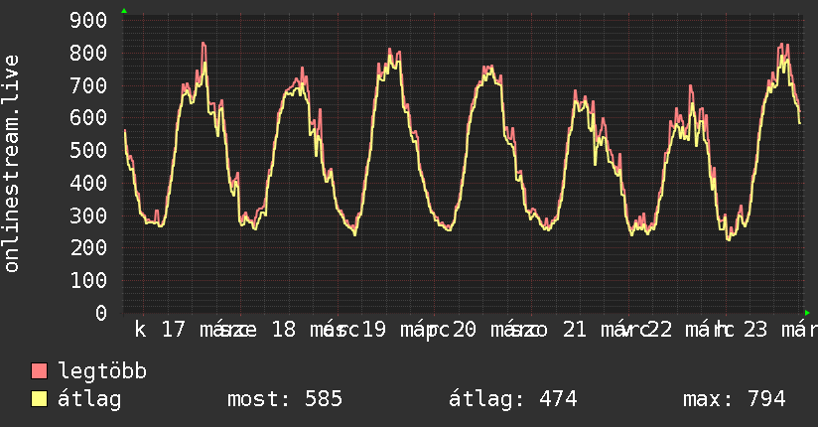Click the 20 date label on x-axis
The image size is (818, 427).
click(x=464, y=330)
